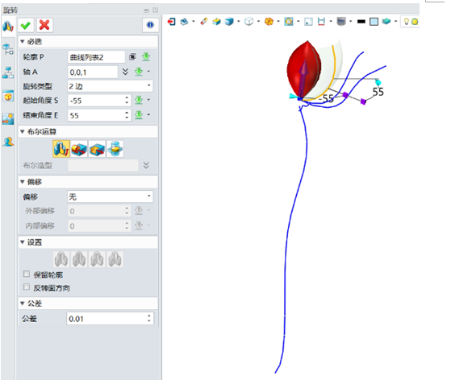Click the 55 angle dimension label in viewport
The image size is (451, 380).
[378, 92]
